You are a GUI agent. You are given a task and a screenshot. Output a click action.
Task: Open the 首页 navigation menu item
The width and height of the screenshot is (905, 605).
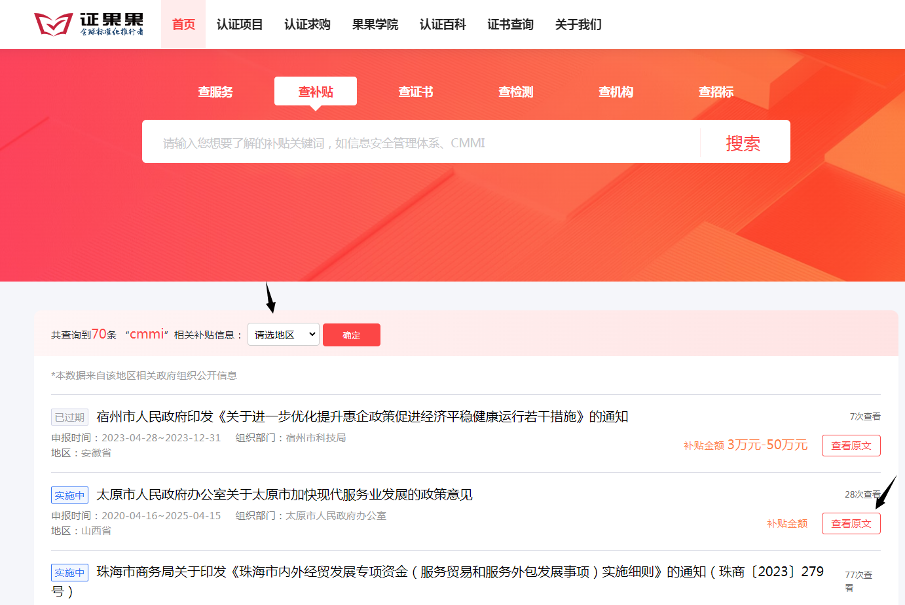(183, 25)
